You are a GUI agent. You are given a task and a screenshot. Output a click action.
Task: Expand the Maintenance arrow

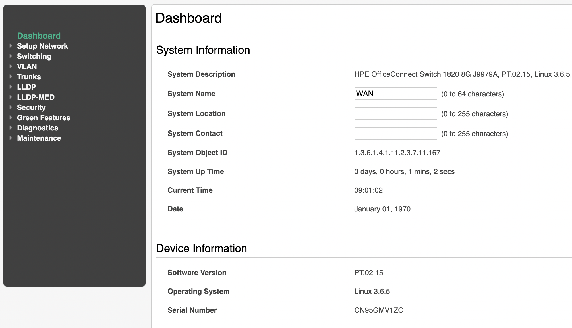click(11, 138)
